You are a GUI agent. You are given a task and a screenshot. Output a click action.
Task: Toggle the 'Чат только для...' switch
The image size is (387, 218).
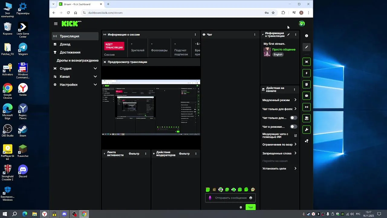pyautogui.click(x=294, y=118)
